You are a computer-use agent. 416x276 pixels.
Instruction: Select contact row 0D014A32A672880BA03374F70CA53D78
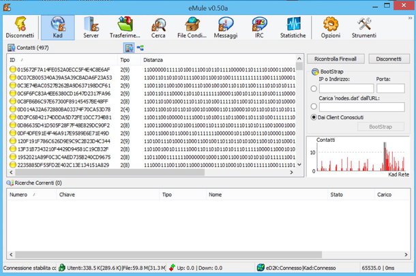pyautogui.click(x=152, y=109)
